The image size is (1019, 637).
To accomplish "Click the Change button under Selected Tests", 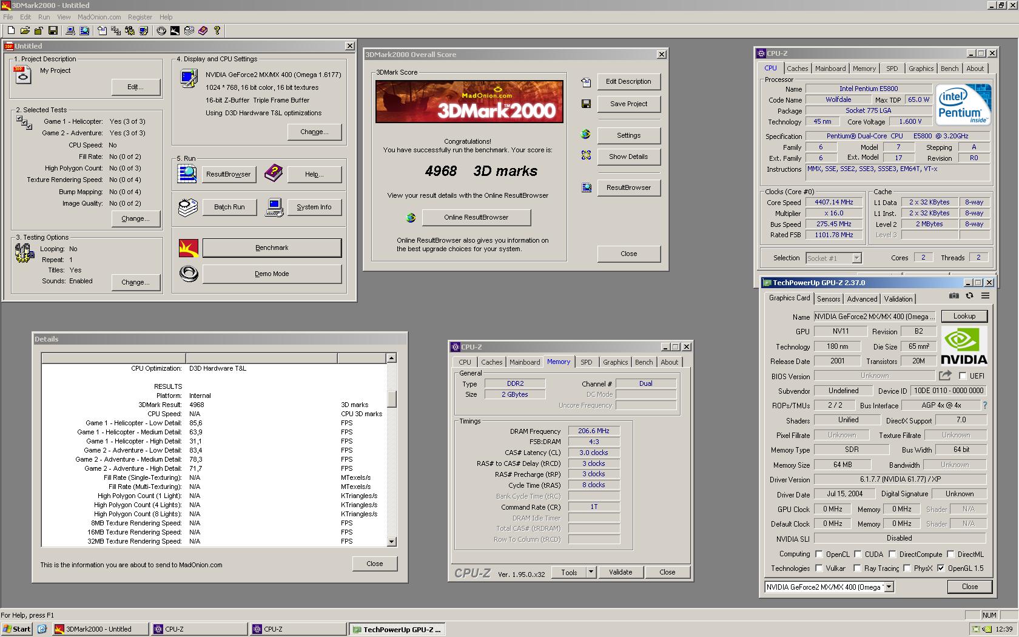I will (135, 218).
